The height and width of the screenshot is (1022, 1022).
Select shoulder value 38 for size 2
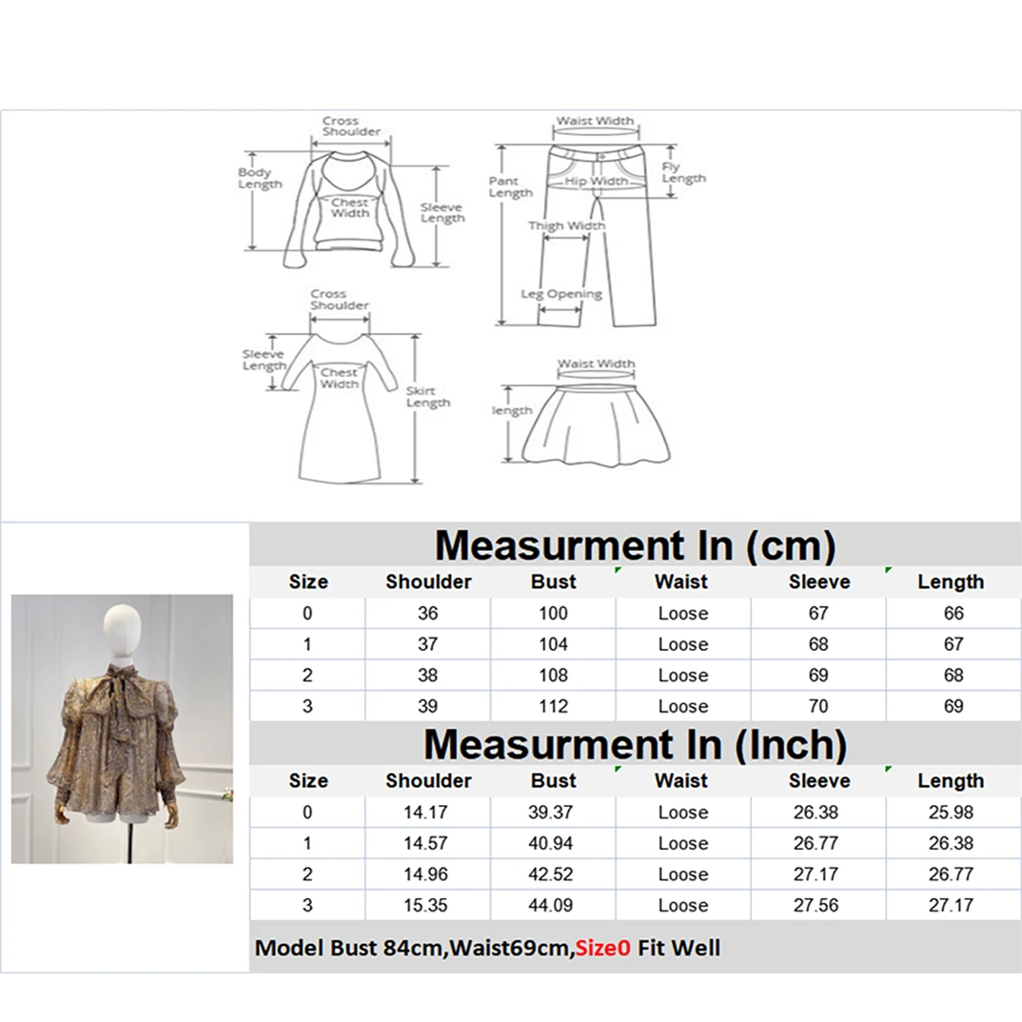click(x=427, y=676)
